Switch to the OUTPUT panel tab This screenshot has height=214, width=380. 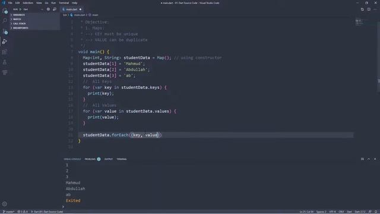tap(109, 159)
